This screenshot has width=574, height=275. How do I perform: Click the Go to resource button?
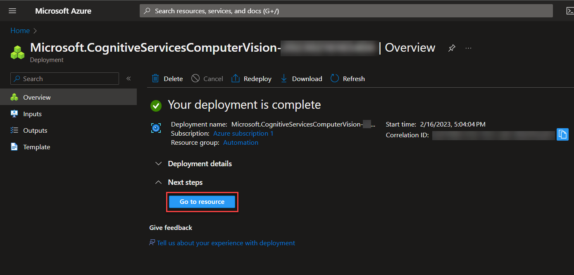tap(202, 202)
